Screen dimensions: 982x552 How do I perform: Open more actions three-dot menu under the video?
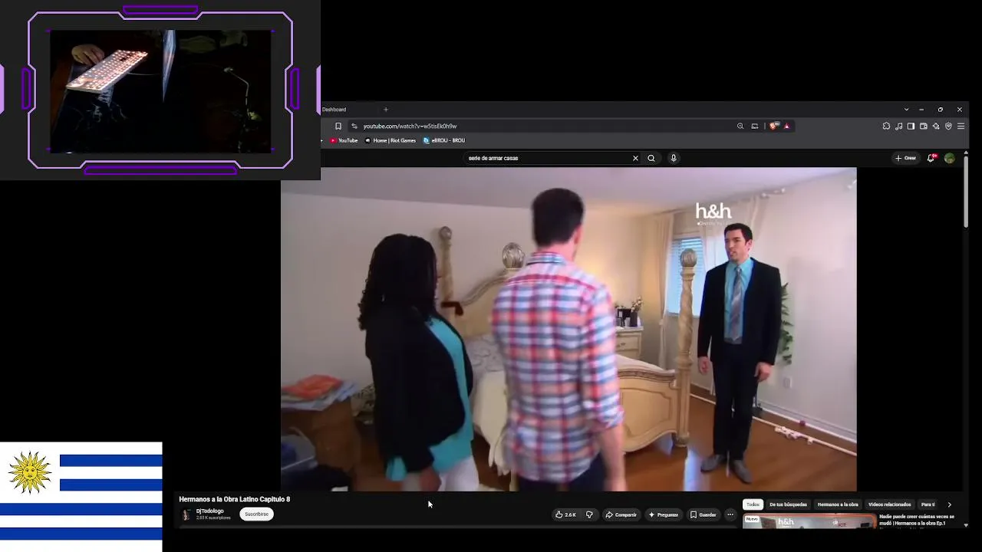(x=730, y=515)
